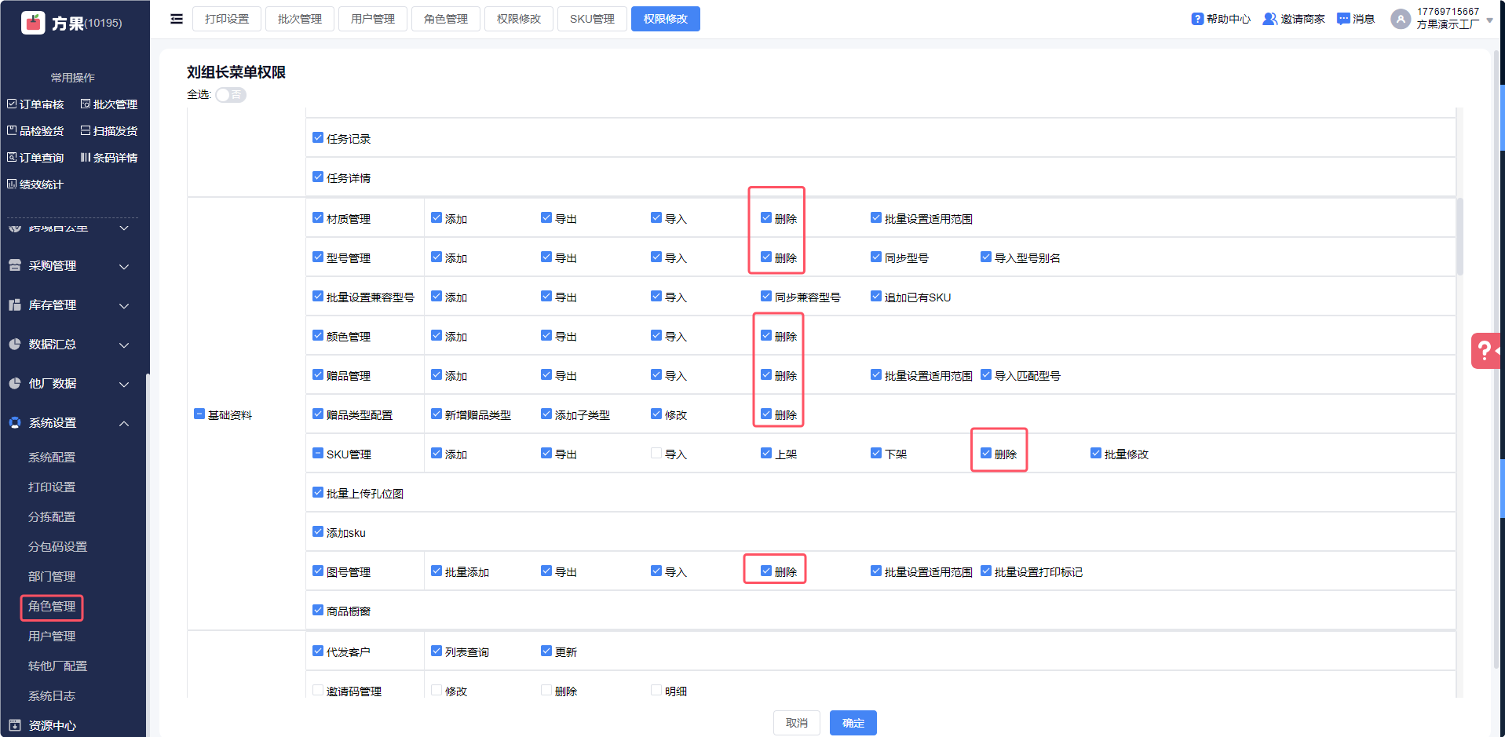This screenshot has width=1505, height=737.
Task: Uncheck delete permission for SKU管理
Action: pyautogui.click(x=986, y=454)
